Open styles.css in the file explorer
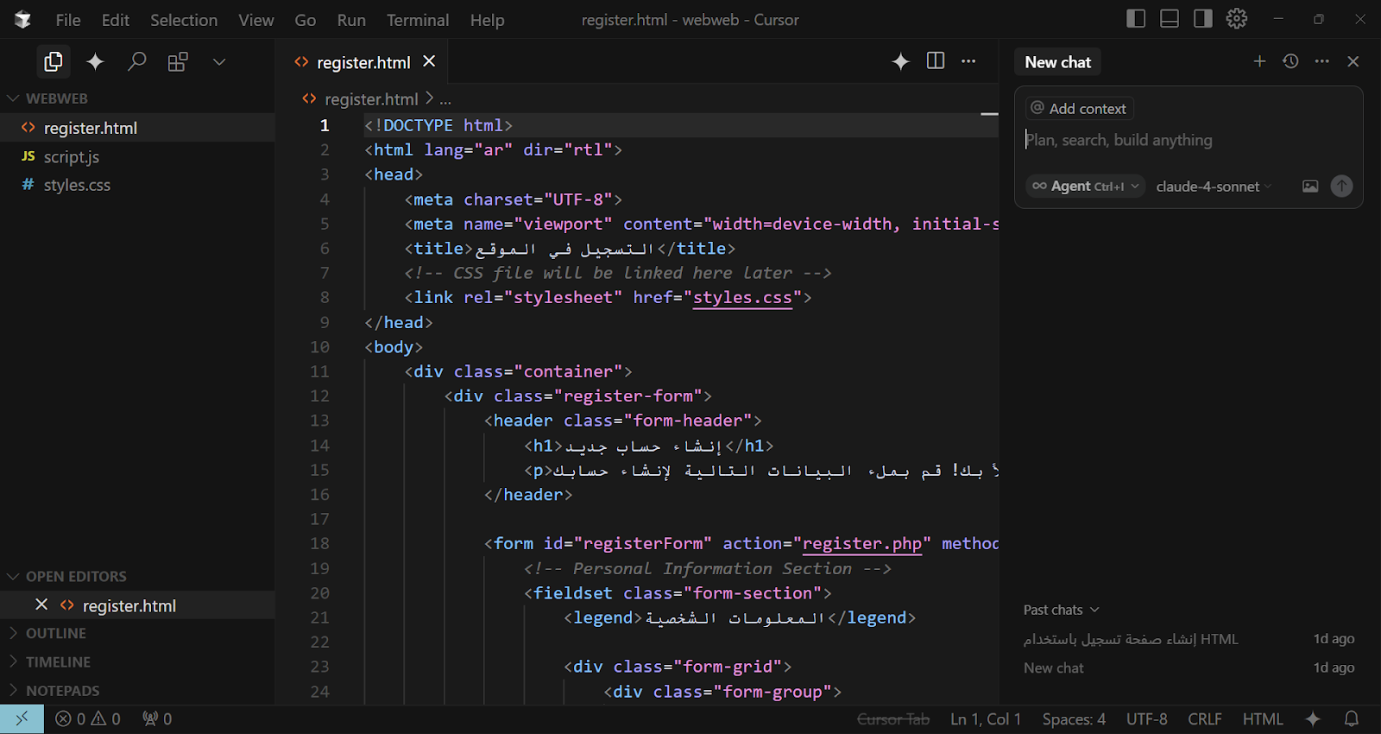 [77, 185]
